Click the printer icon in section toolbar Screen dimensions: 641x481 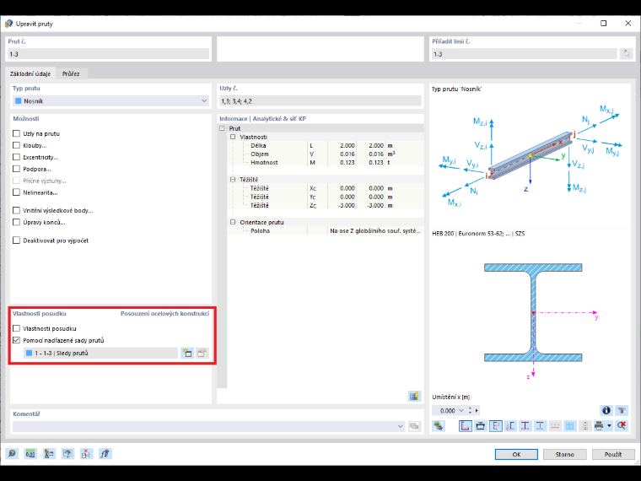(x=599, y=426)
